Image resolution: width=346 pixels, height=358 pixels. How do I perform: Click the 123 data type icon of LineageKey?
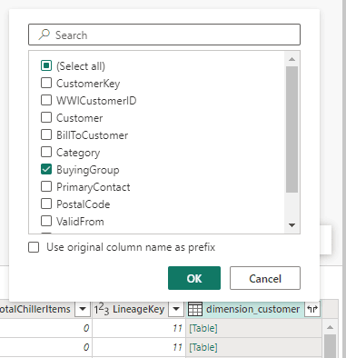(x=101, y=309)
